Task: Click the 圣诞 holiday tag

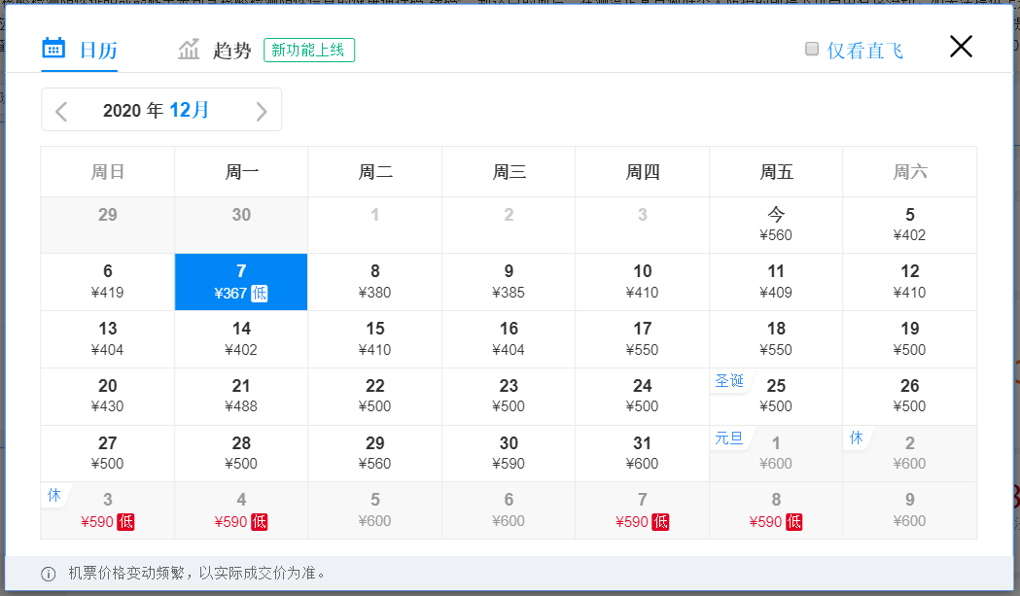Action: coord(729,380)
